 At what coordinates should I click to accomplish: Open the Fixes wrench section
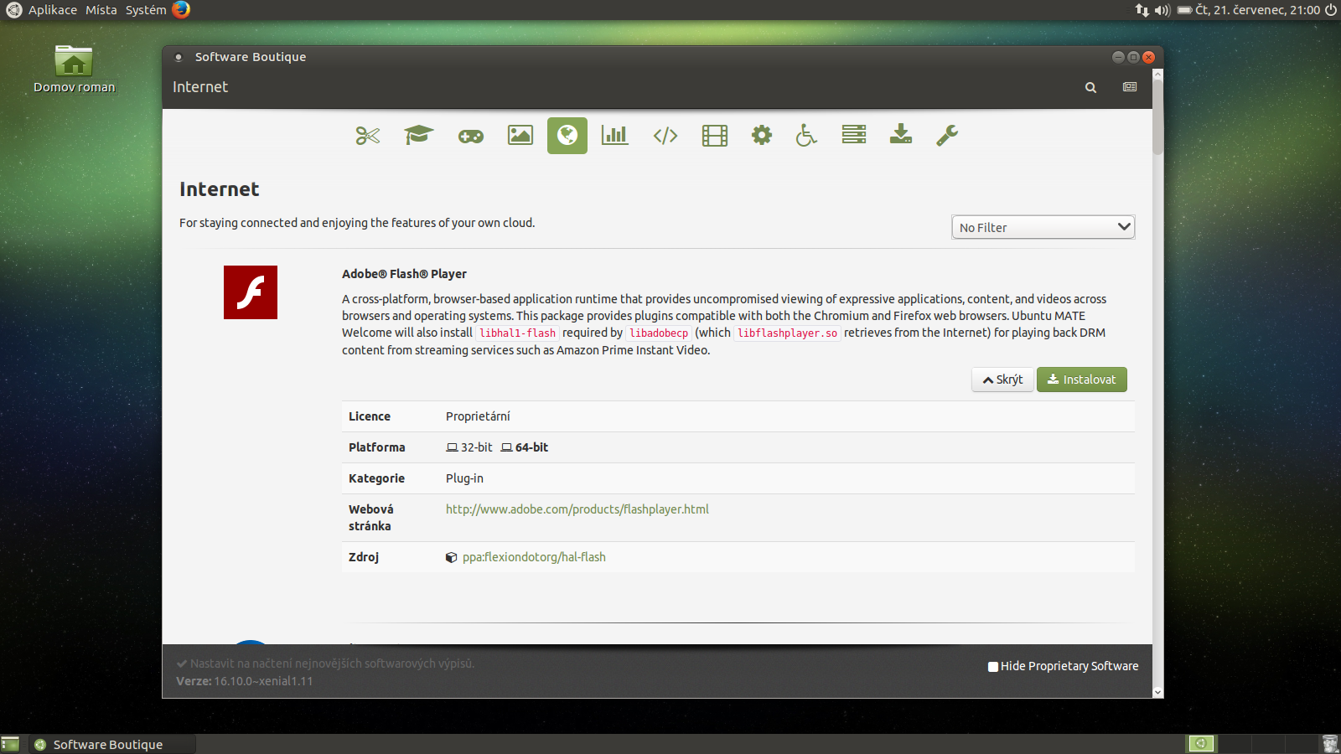click(946, 135)
